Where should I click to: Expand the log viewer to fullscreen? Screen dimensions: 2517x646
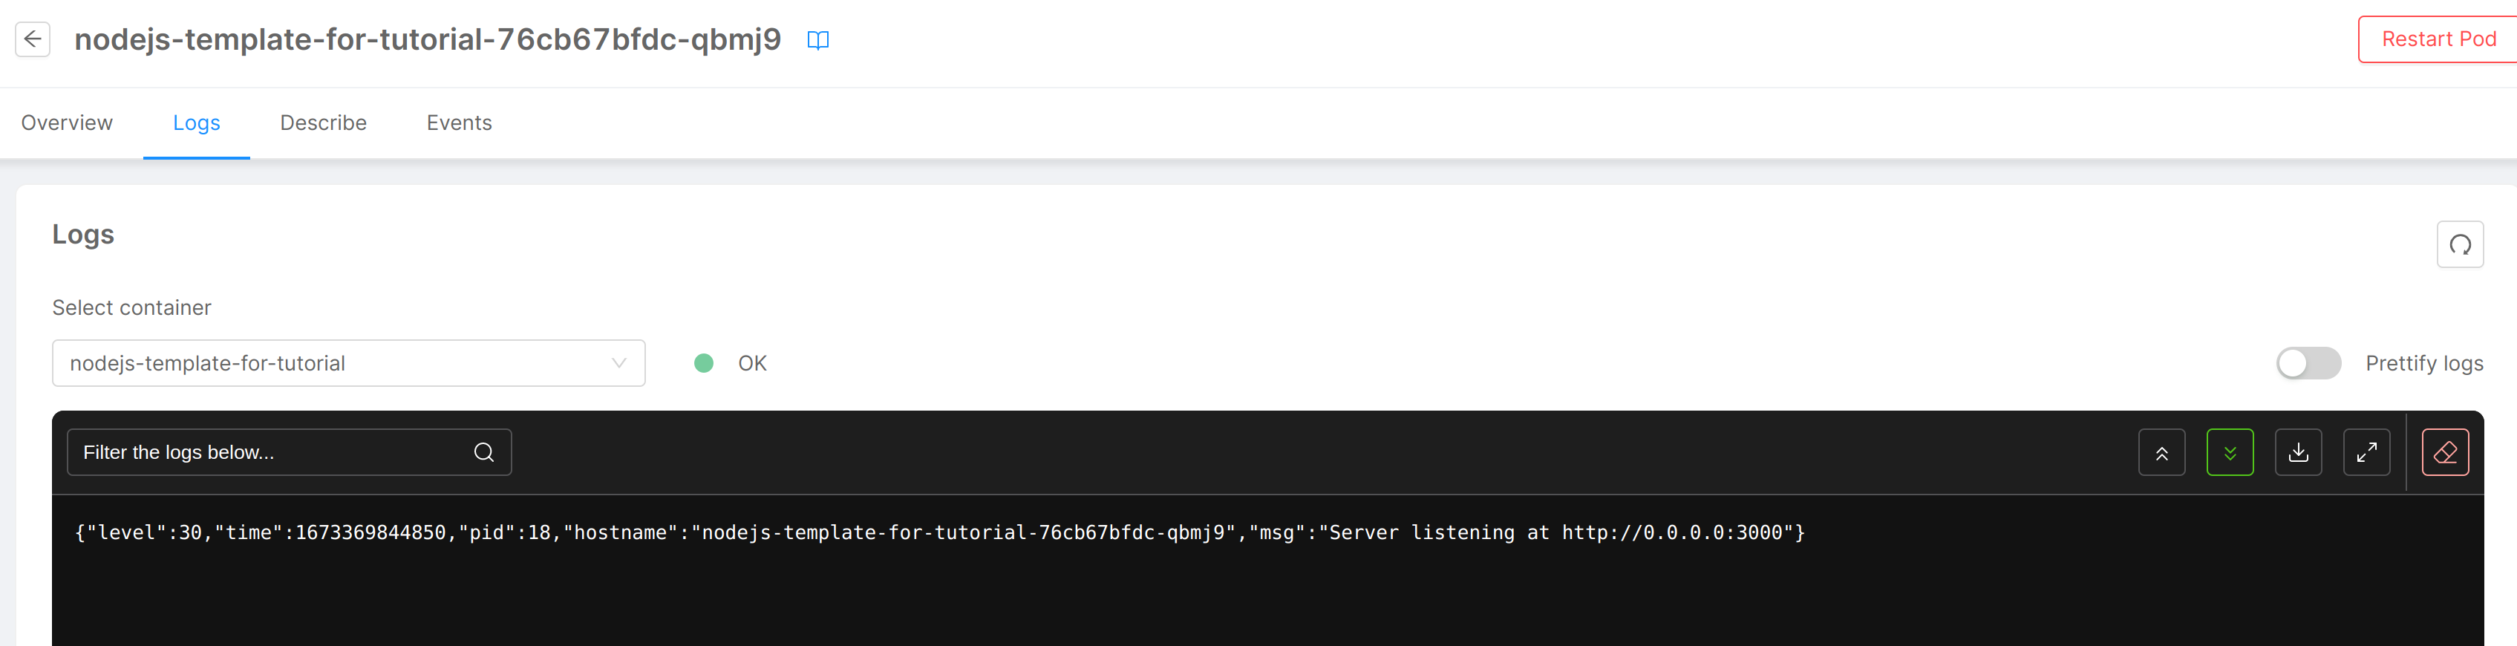coord(2366,452)
